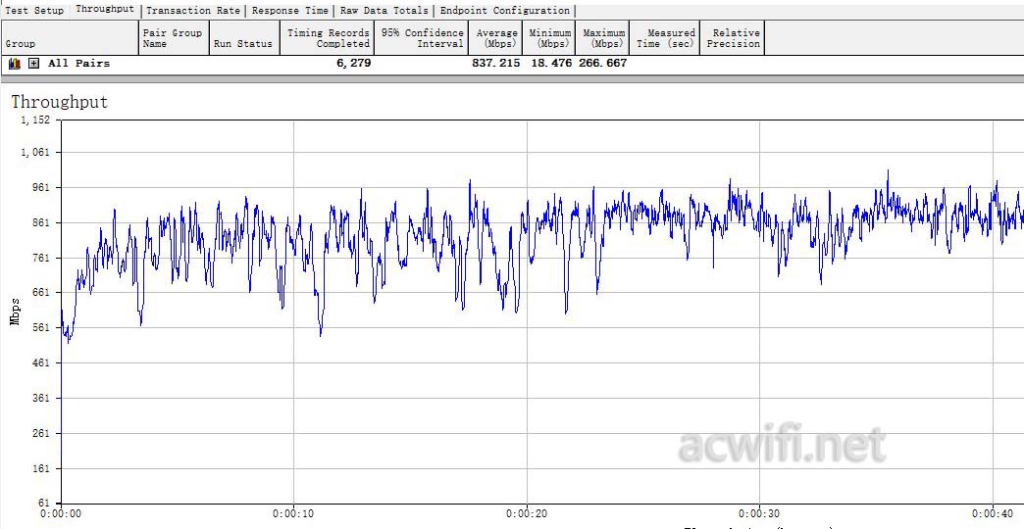
Task: Click the Minimum (Mbps) column header
Action: coord(548,38)
